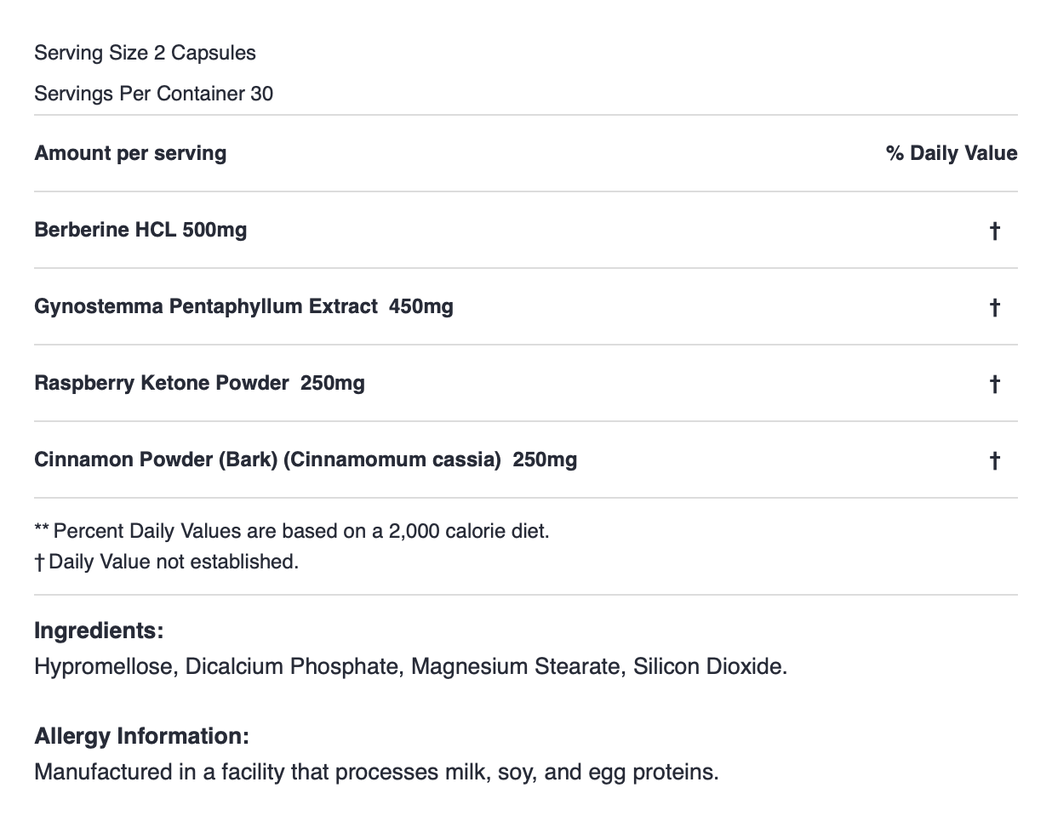
Task: Click Servings Per Container 30 line
Action: point(153,94)
